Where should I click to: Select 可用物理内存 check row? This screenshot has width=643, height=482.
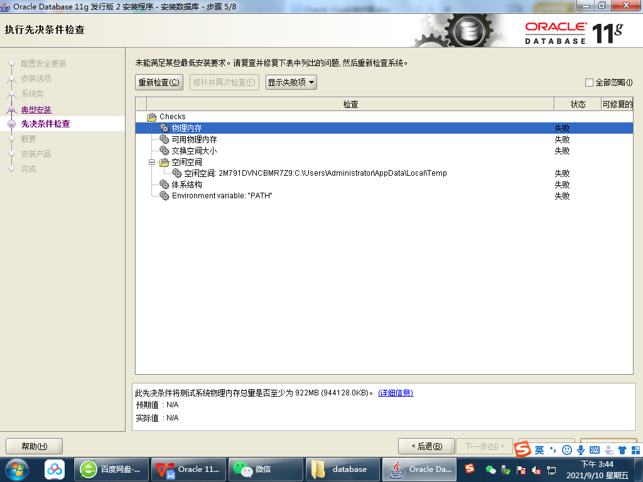tap(384, 139)
